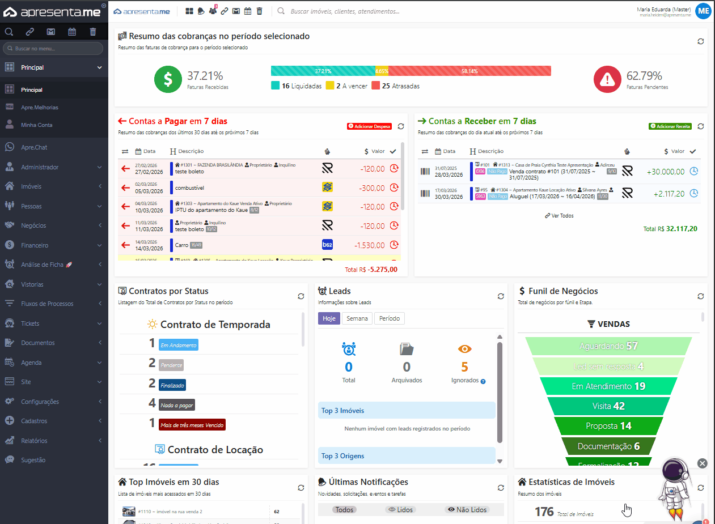The image size is (715, 524).
Task: Open the notifications bell in top toolbar
Action: 201,11
